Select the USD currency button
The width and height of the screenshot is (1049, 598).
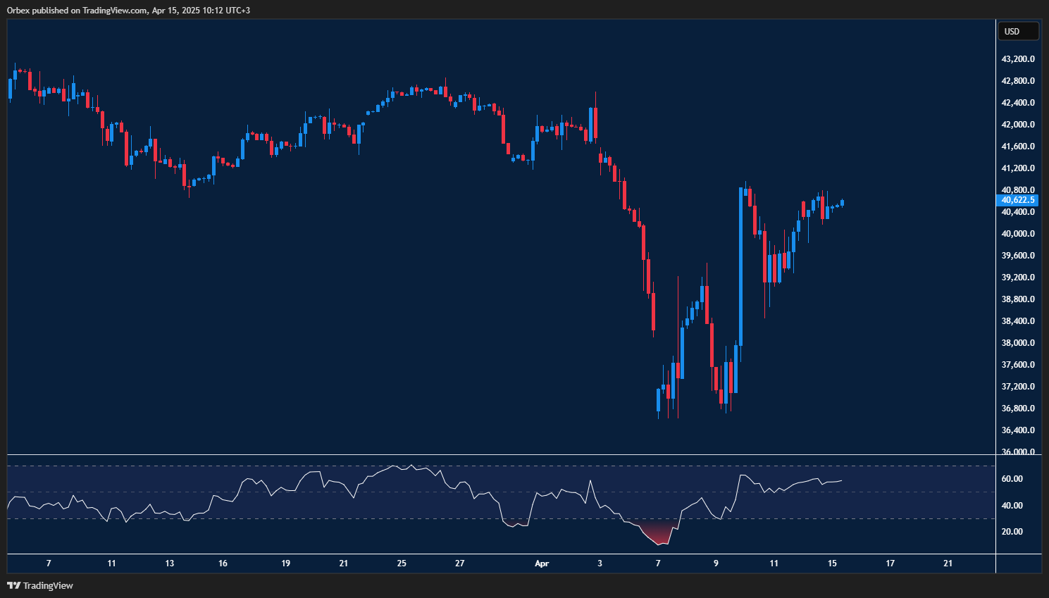[1017, 30]
